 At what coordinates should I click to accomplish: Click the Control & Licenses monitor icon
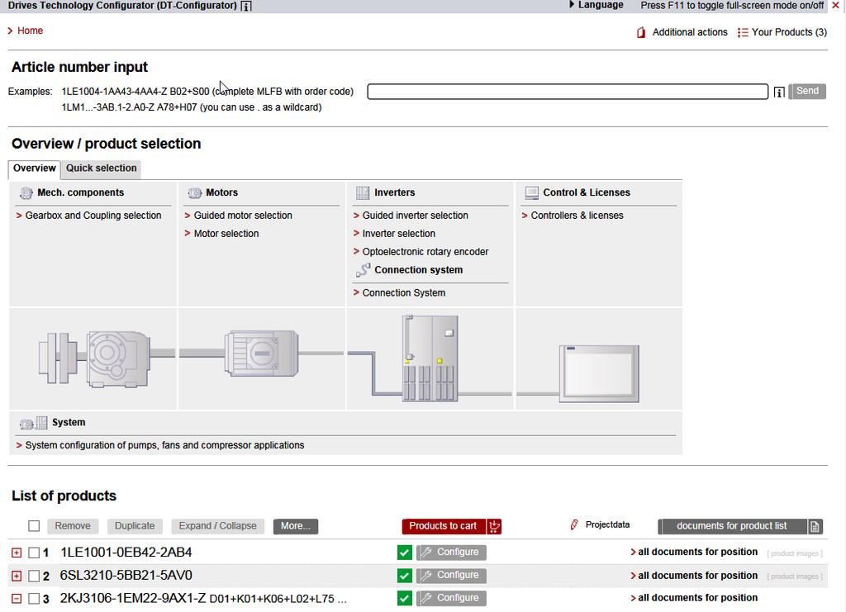[x=531, y=193]
